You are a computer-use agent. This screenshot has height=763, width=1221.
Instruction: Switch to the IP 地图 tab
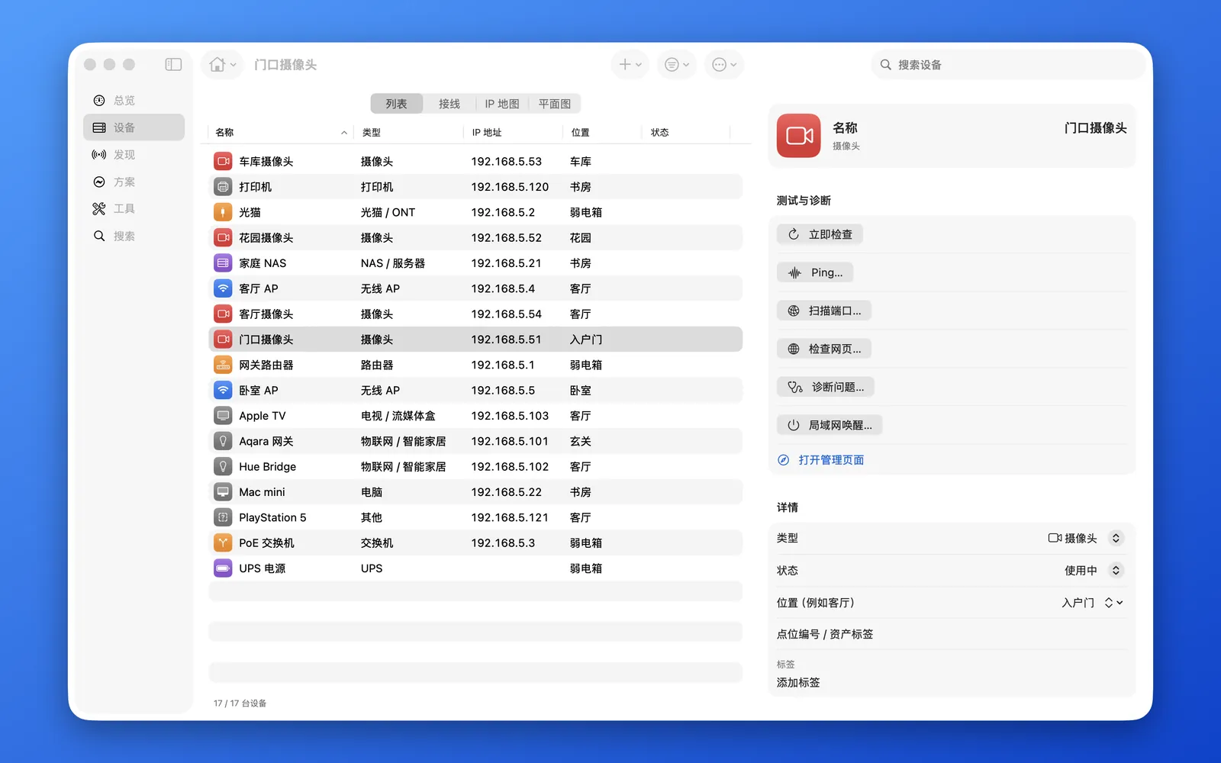click(502, 104)
